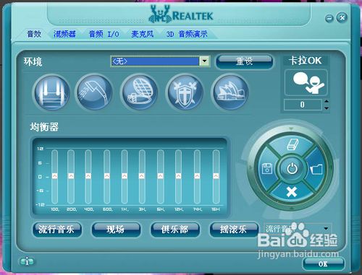Increase the Karaoke key value arrow
The image size is (362, 275).
coord(327,101)
